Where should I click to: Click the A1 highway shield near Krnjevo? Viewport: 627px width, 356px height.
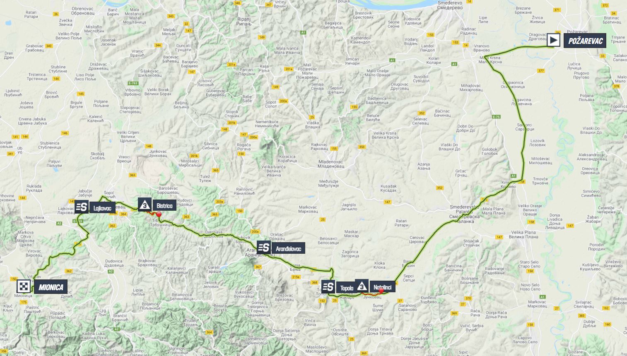pyautogui.click(x=513, y=176)
